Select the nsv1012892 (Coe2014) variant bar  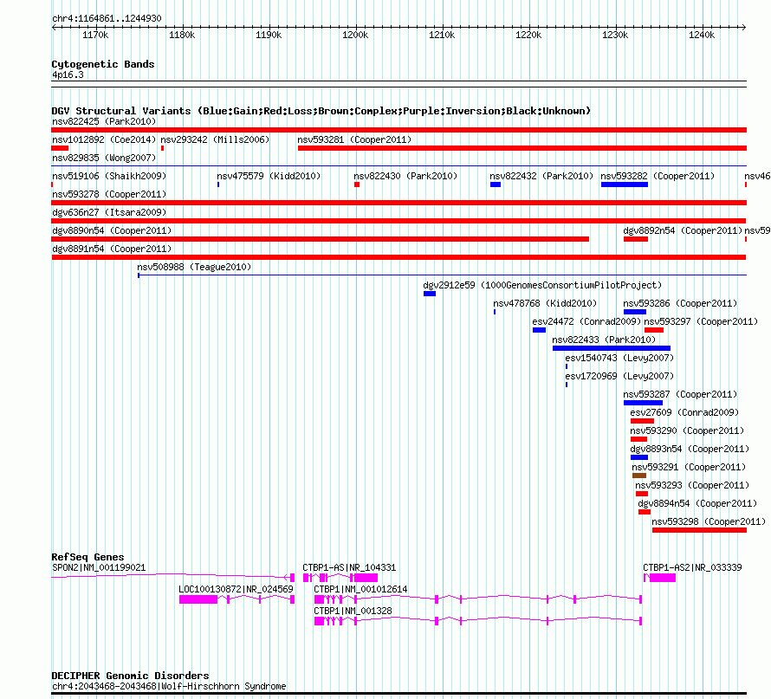point(60,148)
